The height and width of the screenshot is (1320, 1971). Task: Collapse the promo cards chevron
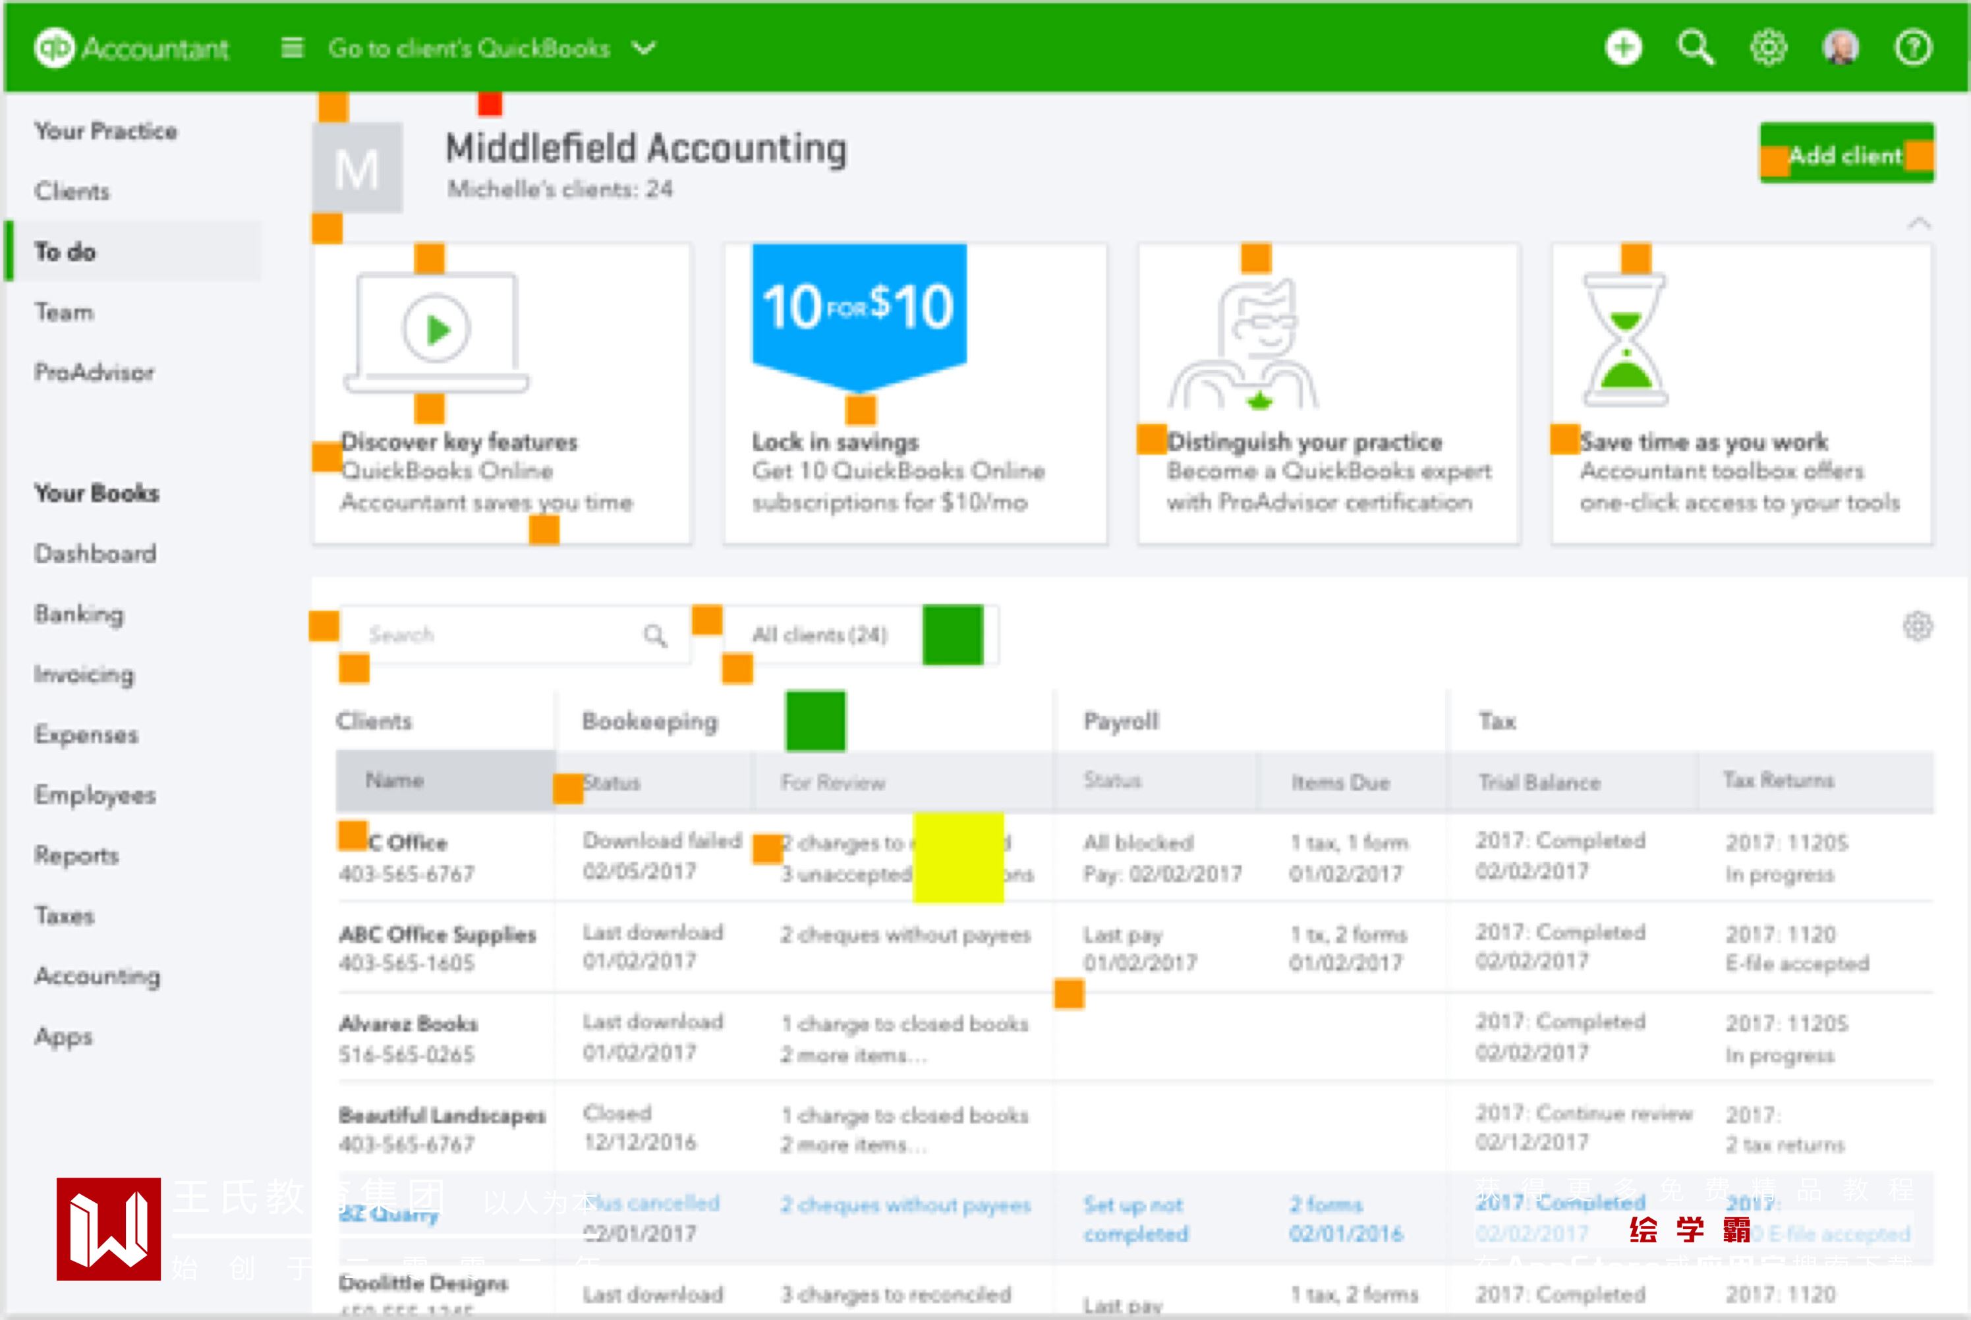pos(1918,223)
